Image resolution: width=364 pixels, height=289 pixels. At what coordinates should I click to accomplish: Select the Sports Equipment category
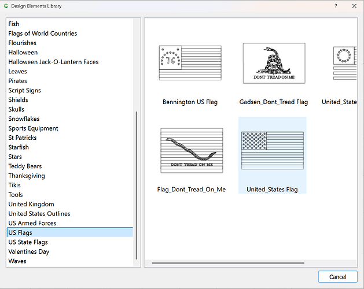(33, 128)
